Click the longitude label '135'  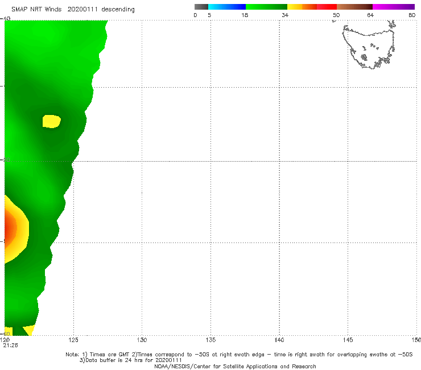tap(210, 340)
